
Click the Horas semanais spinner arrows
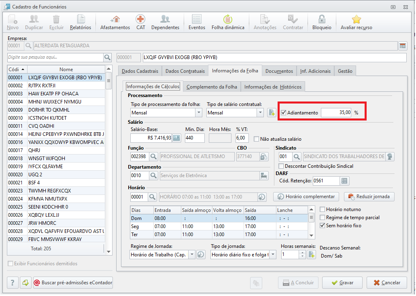click(x=302, y=255)
